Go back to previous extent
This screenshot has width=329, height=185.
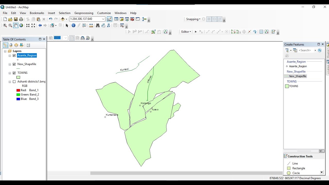click(x=40, y=25)
